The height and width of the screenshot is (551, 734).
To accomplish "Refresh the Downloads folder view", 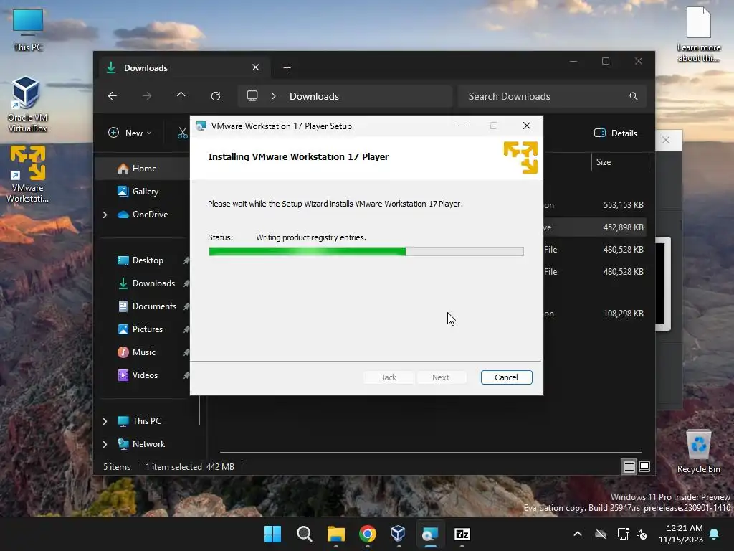I will (216, 96).
